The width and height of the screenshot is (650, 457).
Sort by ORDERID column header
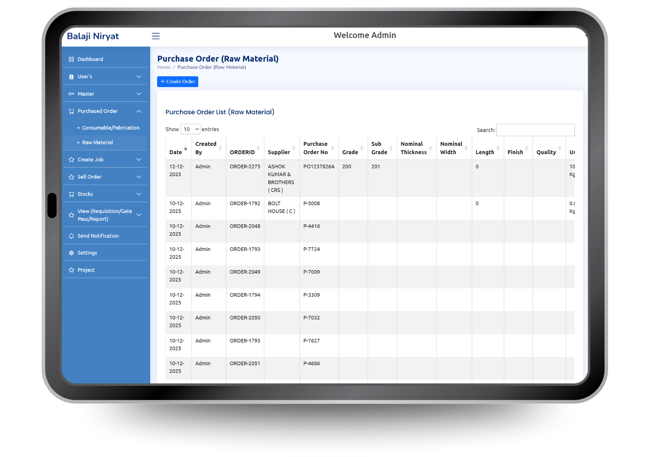tap(242, 152)
